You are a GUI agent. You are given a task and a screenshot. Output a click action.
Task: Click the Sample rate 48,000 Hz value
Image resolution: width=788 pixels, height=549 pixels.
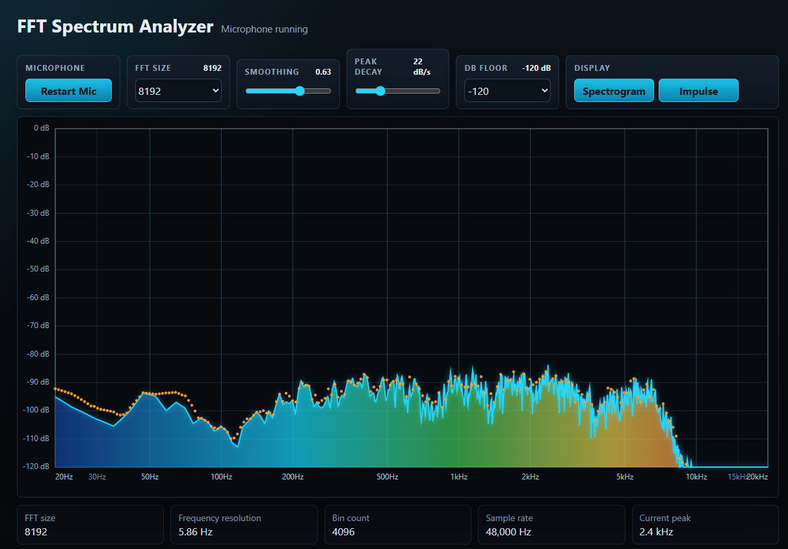pos(508,532)
